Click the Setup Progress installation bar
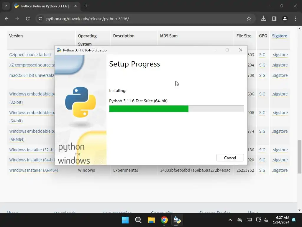Image resolution: width=302 pixels, height=227 pixels. coord(176,109)
